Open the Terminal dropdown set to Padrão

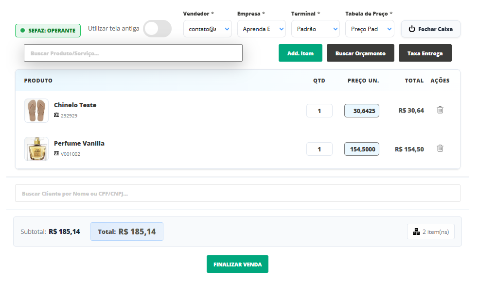(x=315, y=29)
